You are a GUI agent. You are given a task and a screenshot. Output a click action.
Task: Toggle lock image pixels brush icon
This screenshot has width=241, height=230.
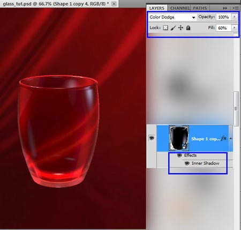[173, 28]
